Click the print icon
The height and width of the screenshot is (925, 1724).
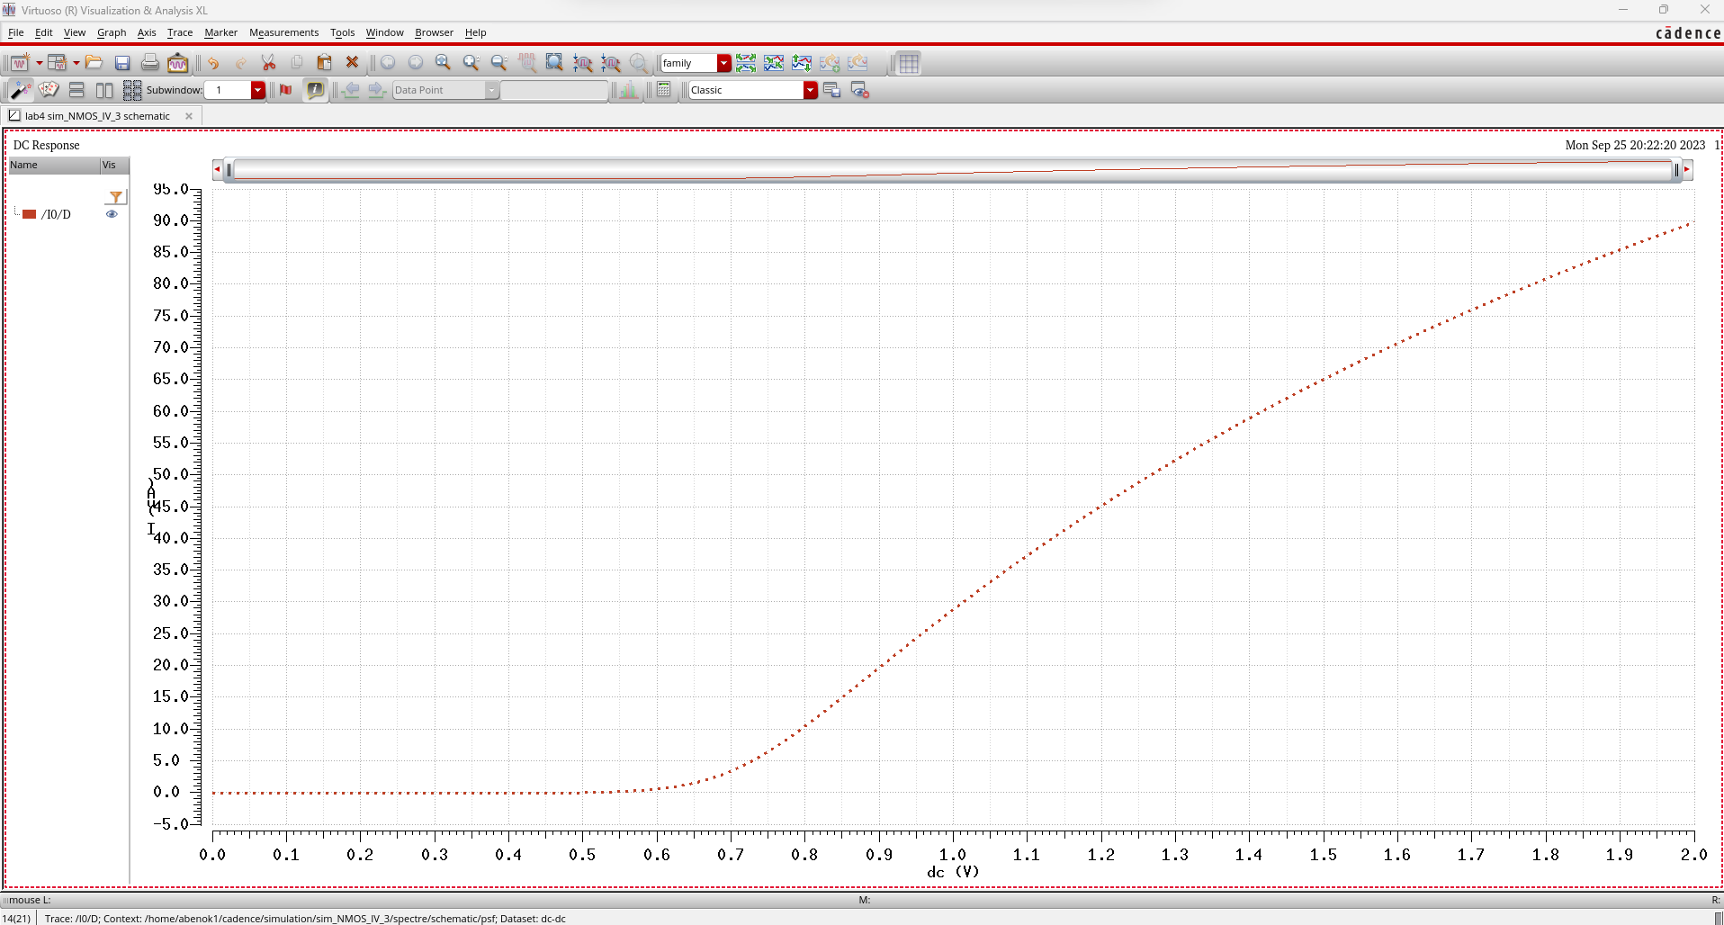pyautogui.click(x=150, y=63)
